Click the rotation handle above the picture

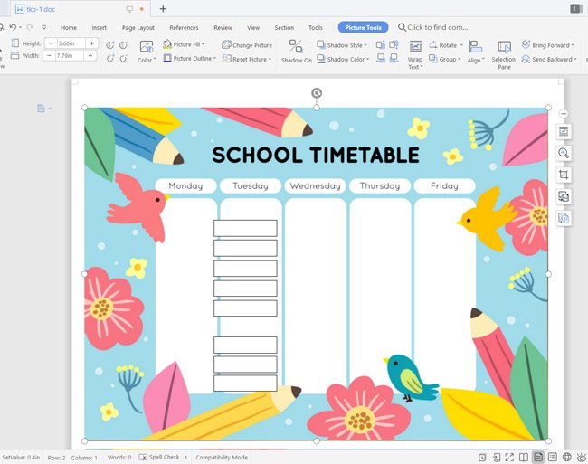coord(317,93)
